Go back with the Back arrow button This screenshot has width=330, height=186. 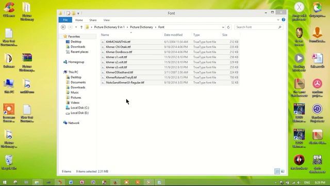point(63,27)
